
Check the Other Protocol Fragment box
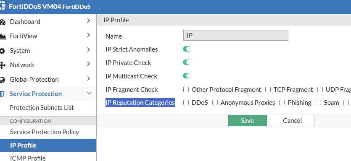click(x=186, y=90)
